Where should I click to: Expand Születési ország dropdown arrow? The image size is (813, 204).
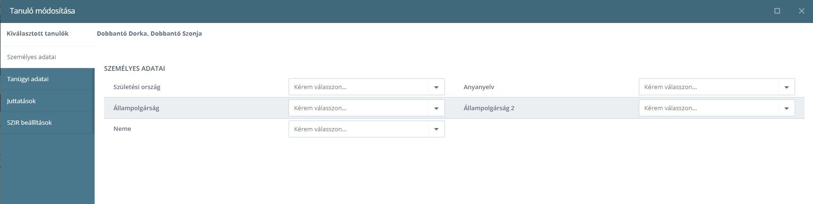436,87
